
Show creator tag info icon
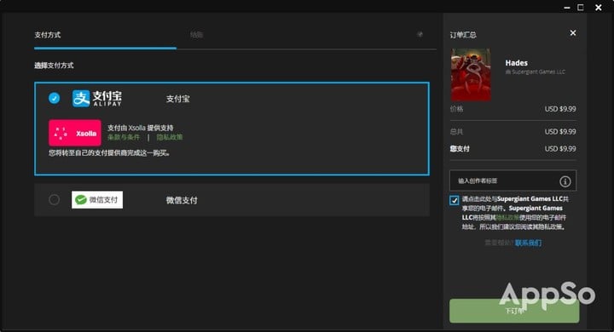pos(565,181)
